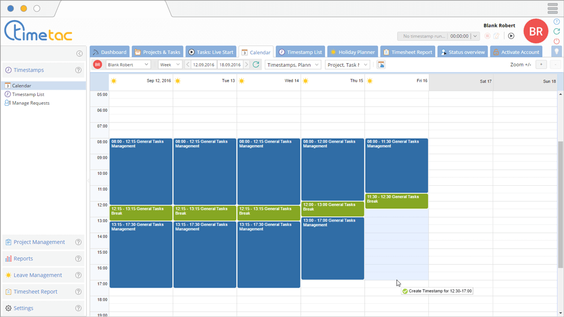Open help for Project Management section
The width and height of the screenshot is (564, 317).
78,242
